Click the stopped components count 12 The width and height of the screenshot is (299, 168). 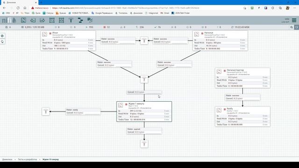tap(107, 27)
